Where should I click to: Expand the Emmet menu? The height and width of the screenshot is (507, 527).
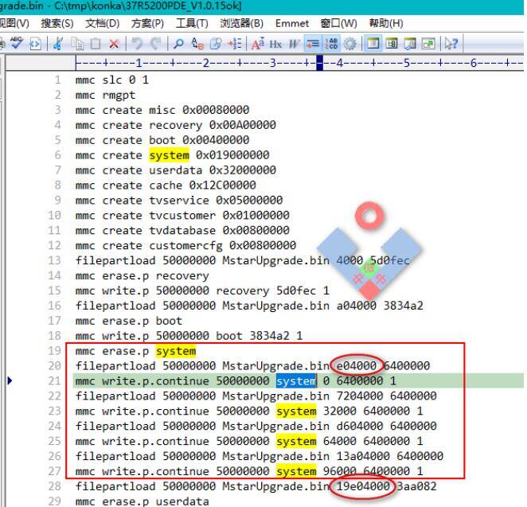click(x=292, y=23)
